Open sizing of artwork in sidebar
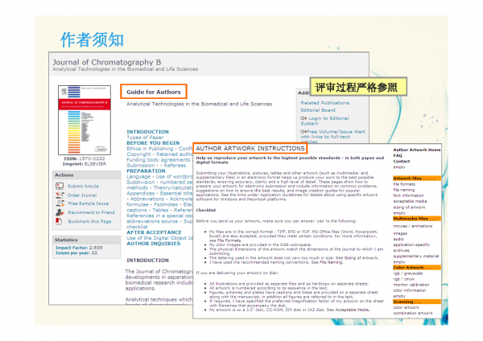 [x=409, y=207]
